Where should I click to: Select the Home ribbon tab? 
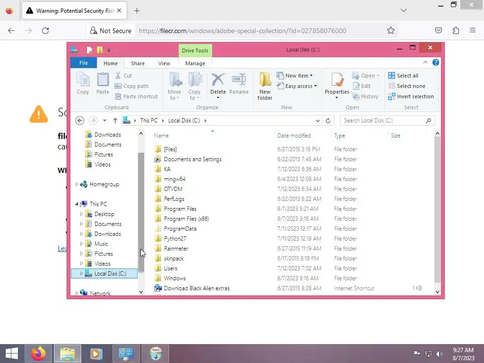pyautogui.click(x=111, y=63)
